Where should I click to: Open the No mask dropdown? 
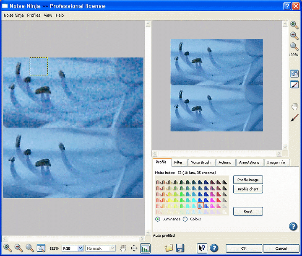click(x=101, y=248)
